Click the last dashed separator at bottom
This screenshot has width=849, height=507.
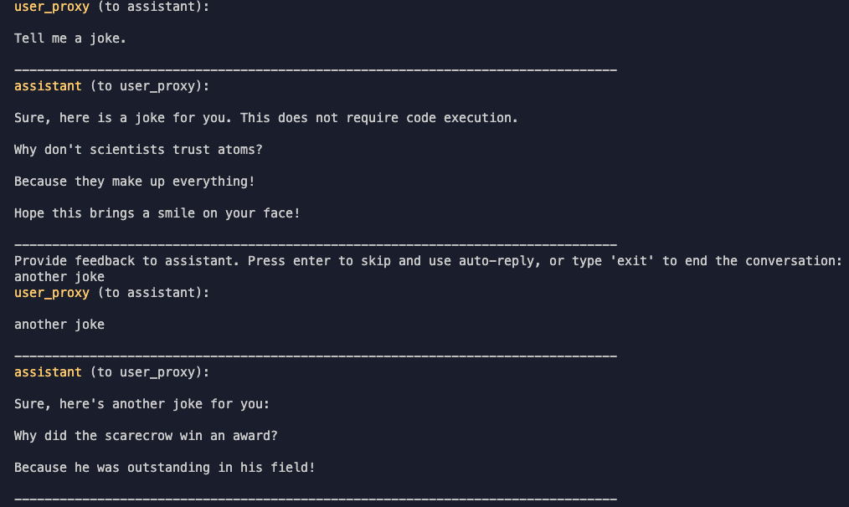pyautogui.click(x=316, y=499)
